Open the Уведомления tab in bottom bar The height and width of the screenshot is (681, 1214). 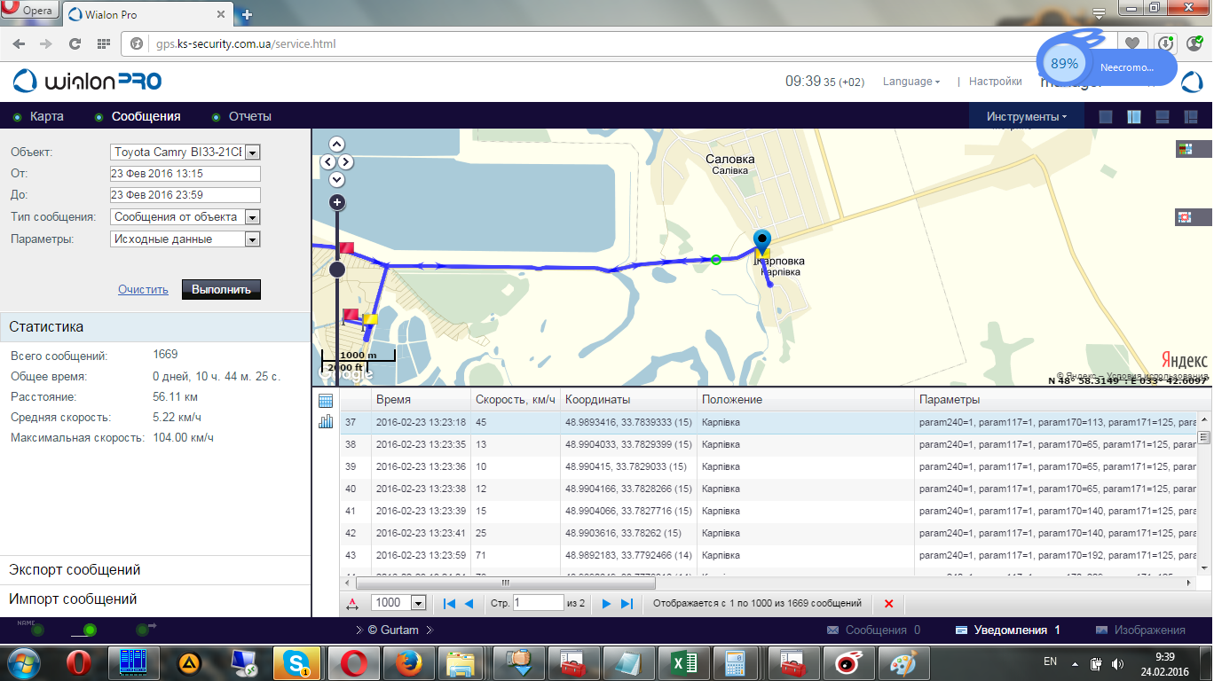[x=1007, y=630]
